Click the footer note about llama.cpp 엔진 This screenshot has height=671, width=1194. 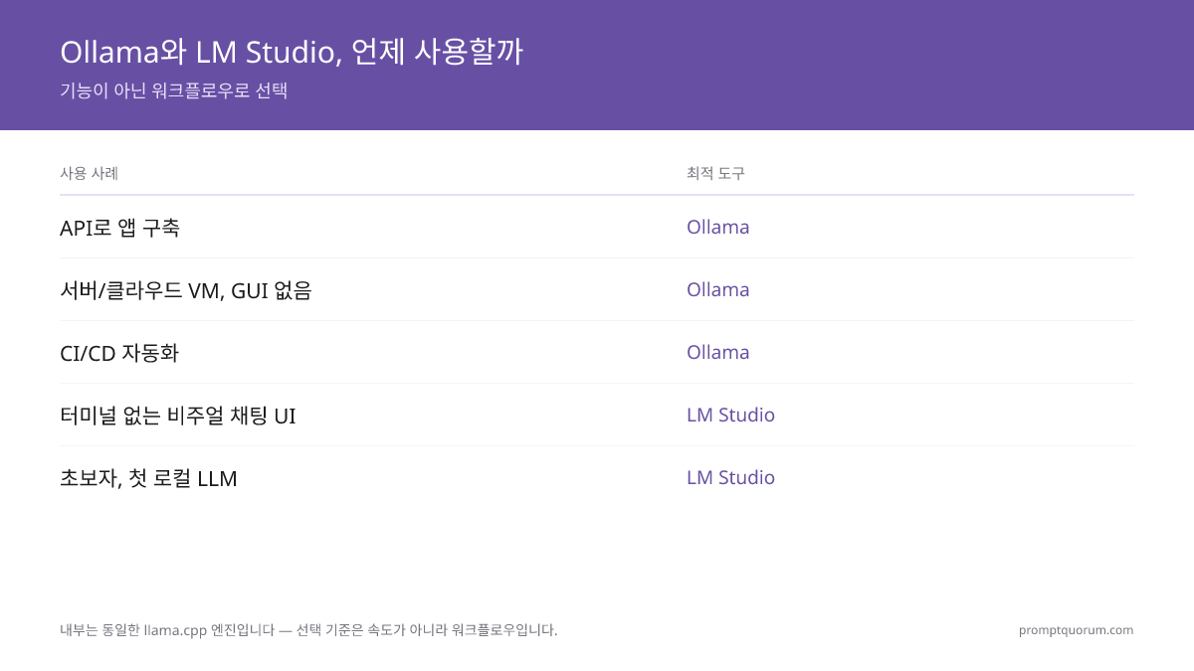[308, 630]
